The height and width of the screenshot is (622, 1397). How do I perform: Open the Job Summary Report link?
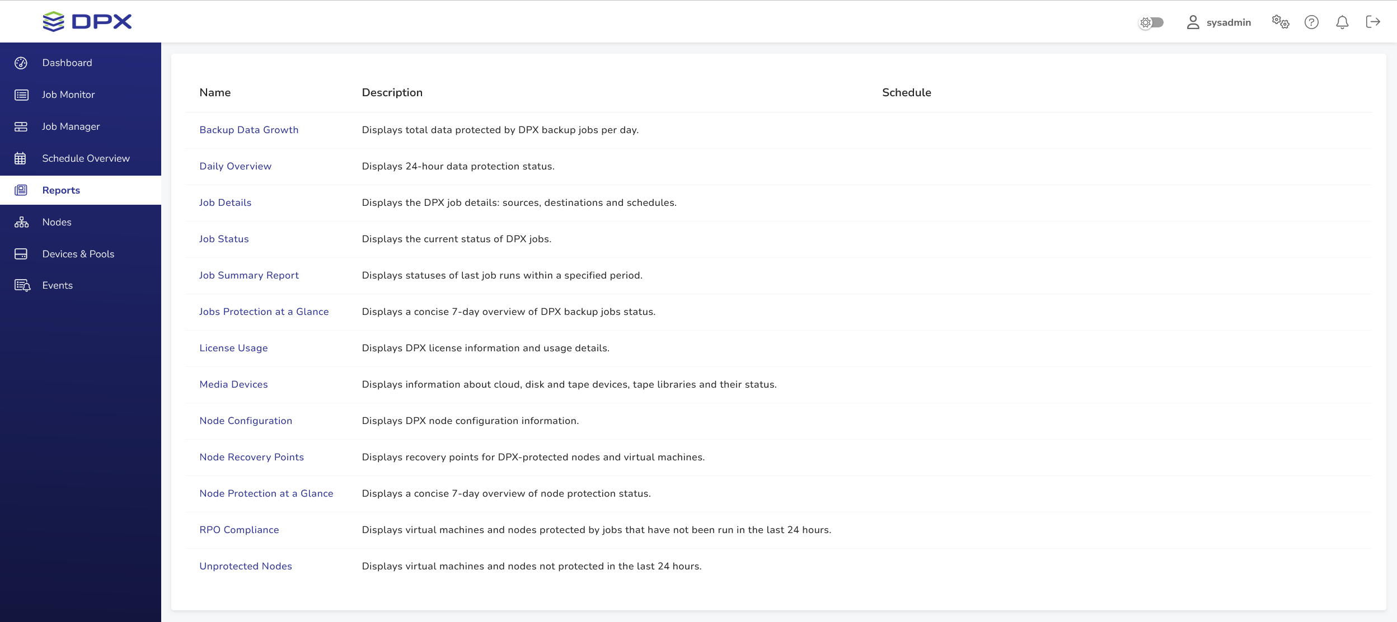pyautogui.click(x=249, y=275)
